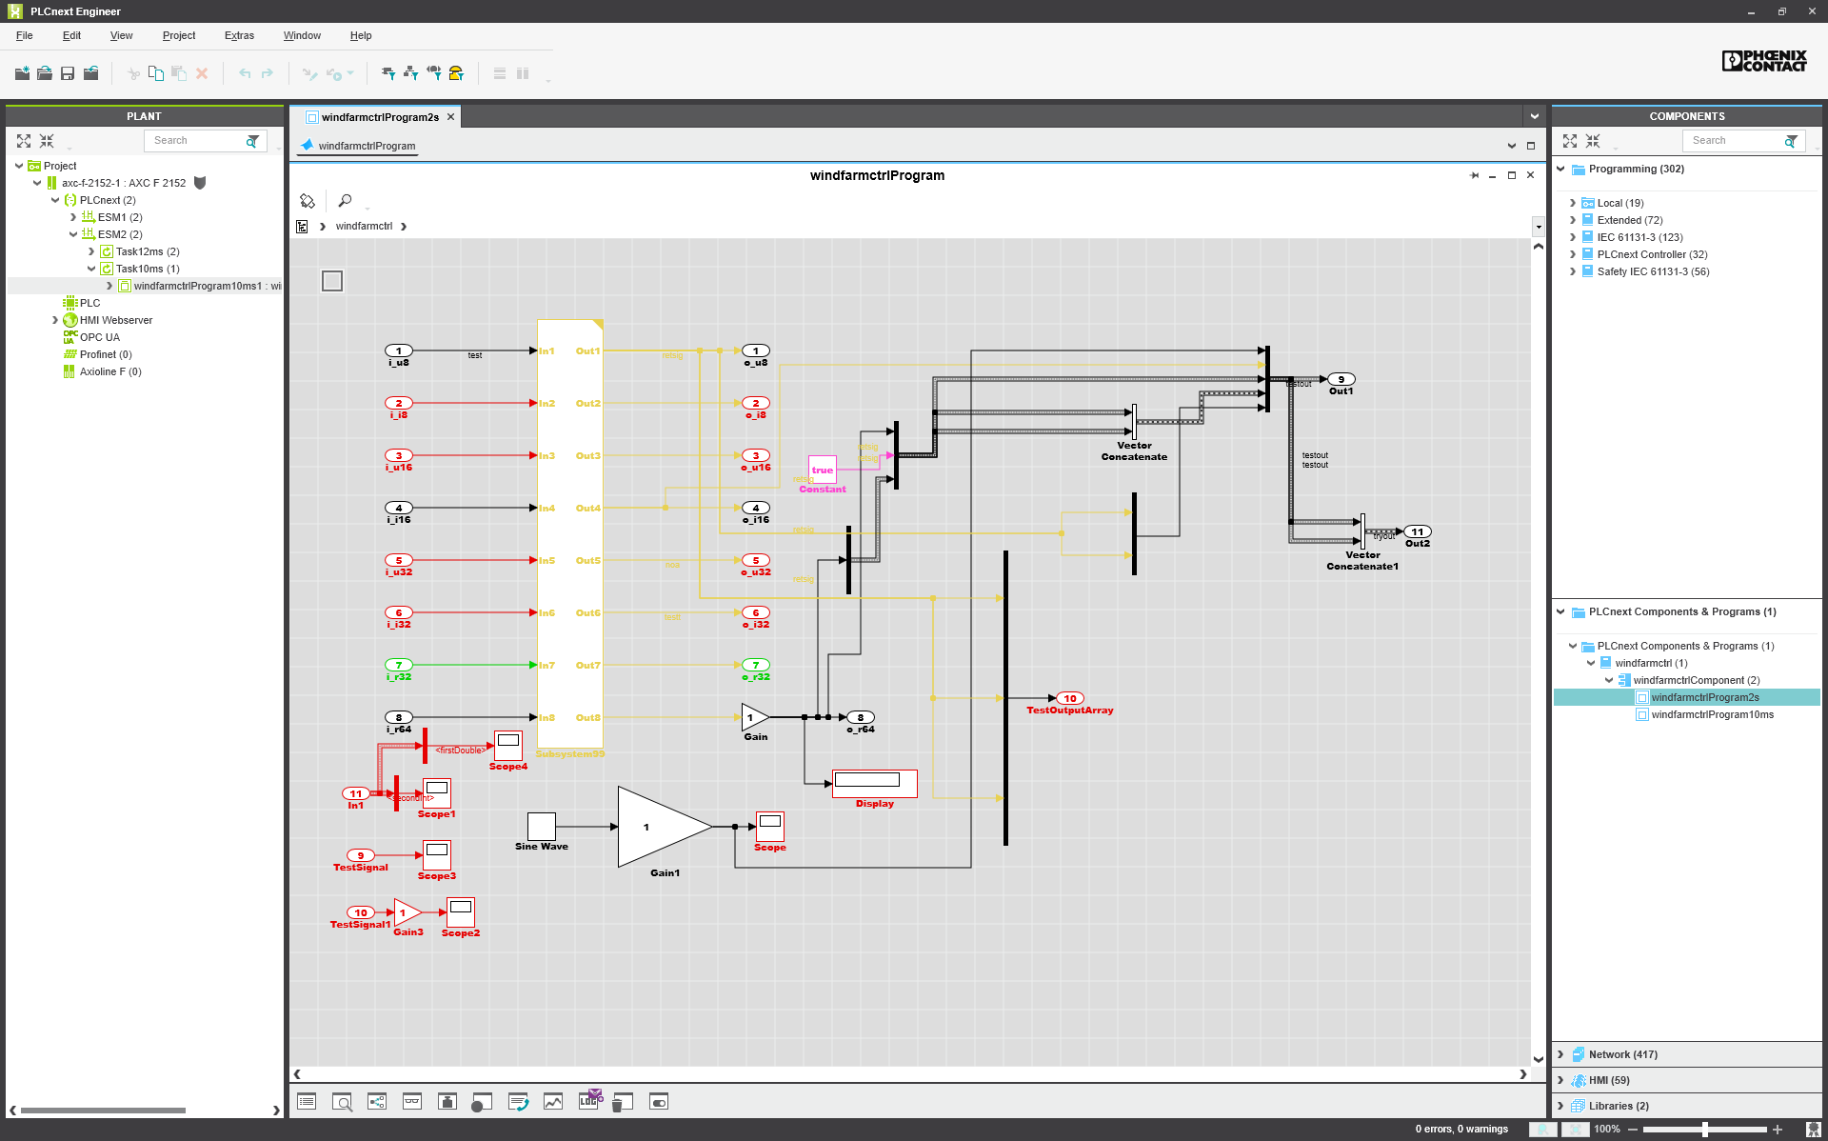Collapse the axc-f-2152-1 controller node
This screenshot has height=1141, width=1828.
37,183
